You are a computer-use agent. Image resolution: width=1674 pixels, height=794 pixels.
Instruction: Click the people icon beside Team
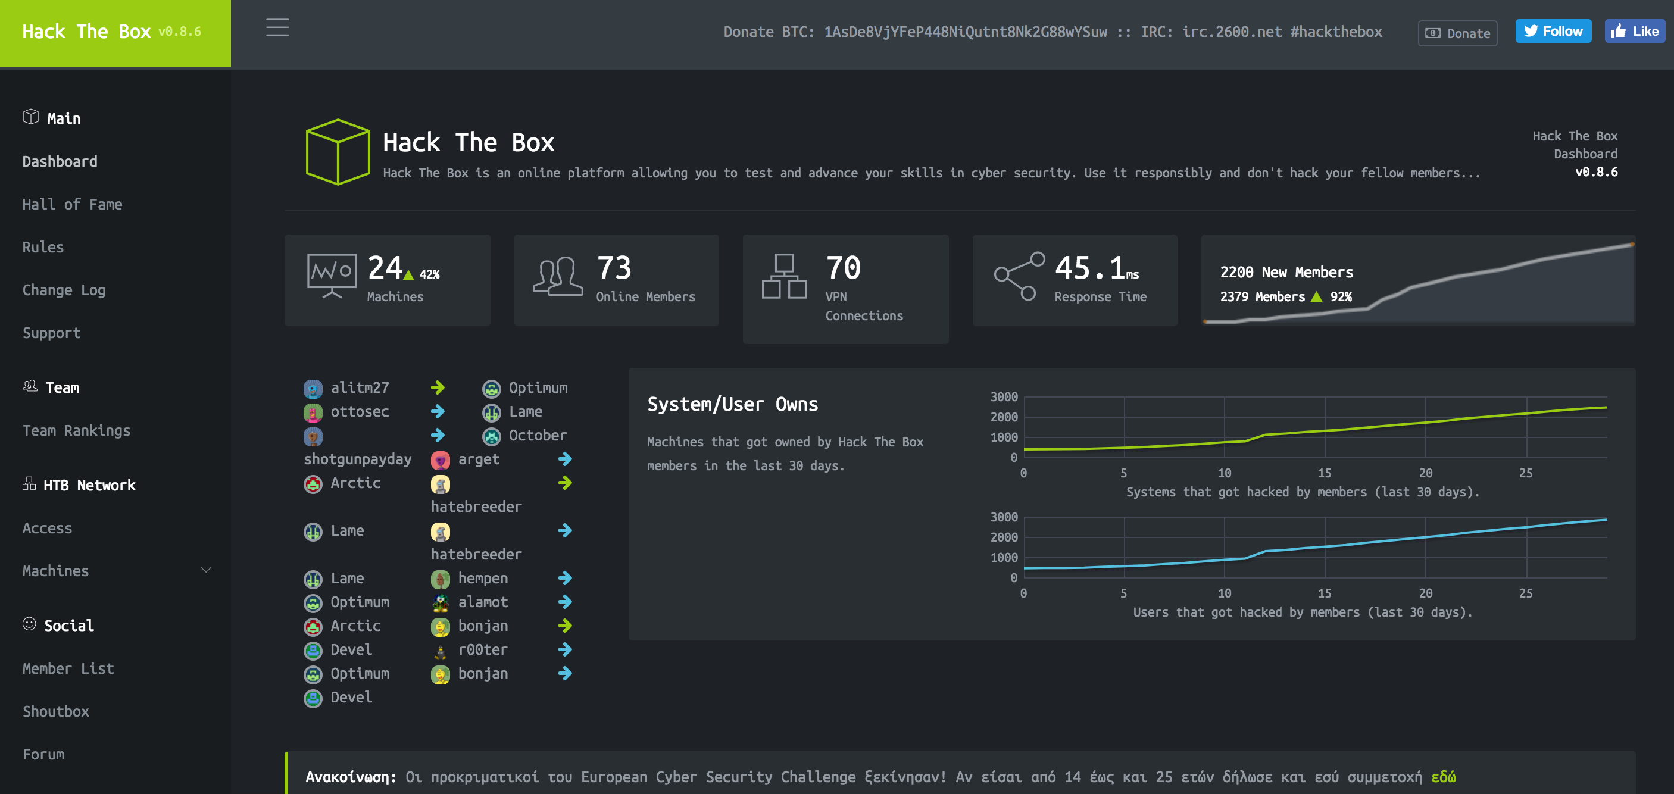coord(30,387)
